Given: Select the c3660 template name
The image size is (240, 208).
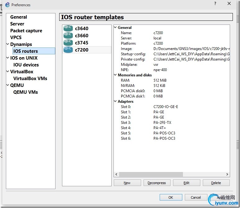Looking at the screenshot, I should point(82,36).
